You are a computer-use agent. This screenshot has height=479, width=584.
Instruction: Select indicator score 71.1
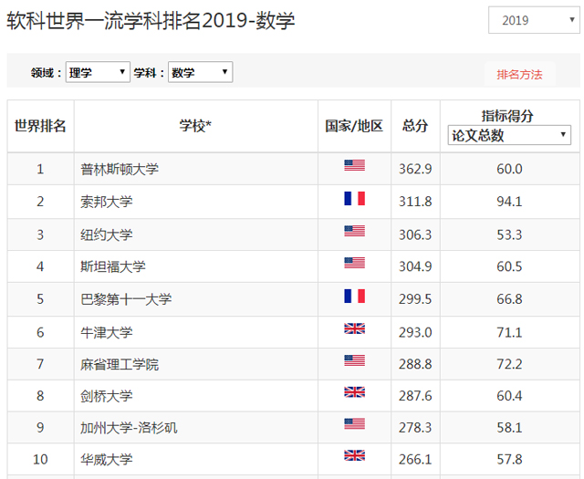[x=509, y=332]
